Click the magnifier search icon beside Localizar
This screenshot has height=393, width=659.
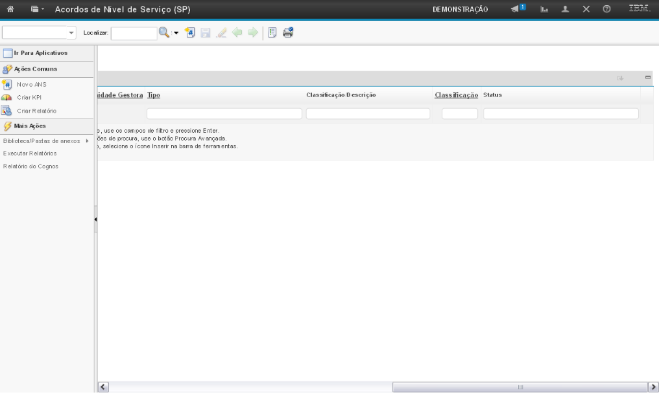pos(164,32)
